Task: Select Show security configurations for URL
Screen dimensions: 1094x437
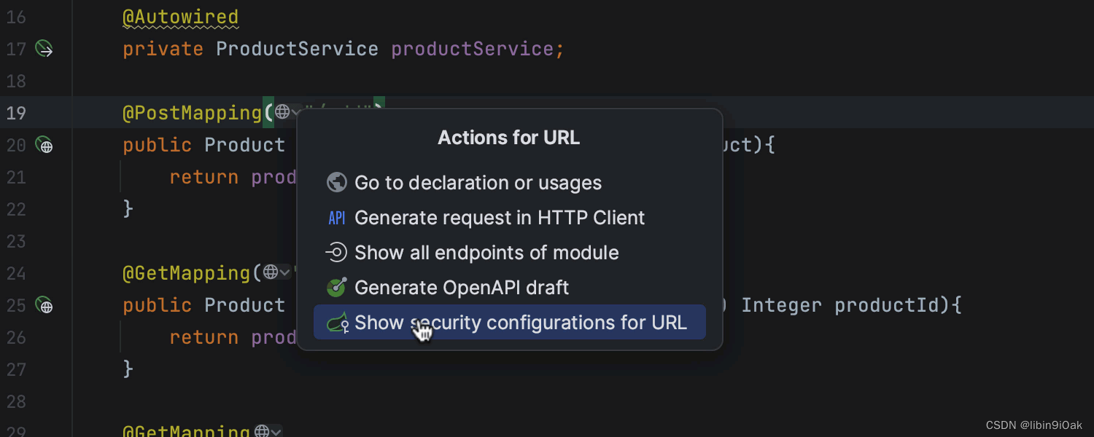Action: pos(521,323)
